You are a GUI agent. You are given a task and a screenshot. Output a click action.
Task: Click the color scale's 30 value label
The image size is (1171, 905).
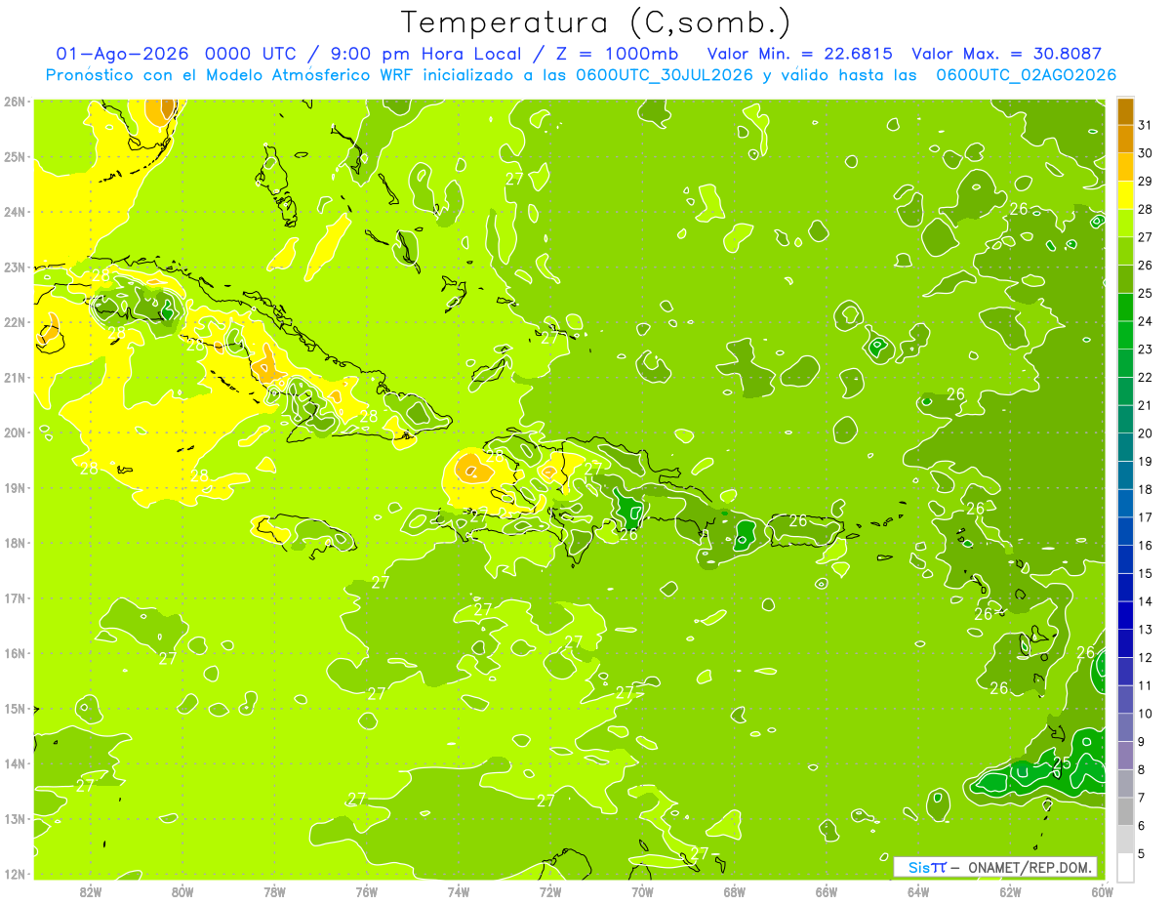(x=1146, y=153)
